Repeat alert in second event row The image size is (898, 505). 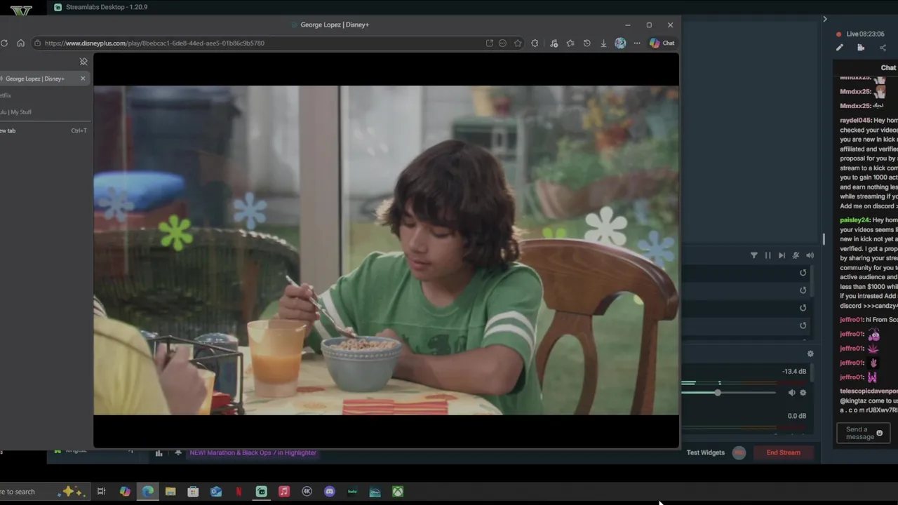[x=803, y=290]
